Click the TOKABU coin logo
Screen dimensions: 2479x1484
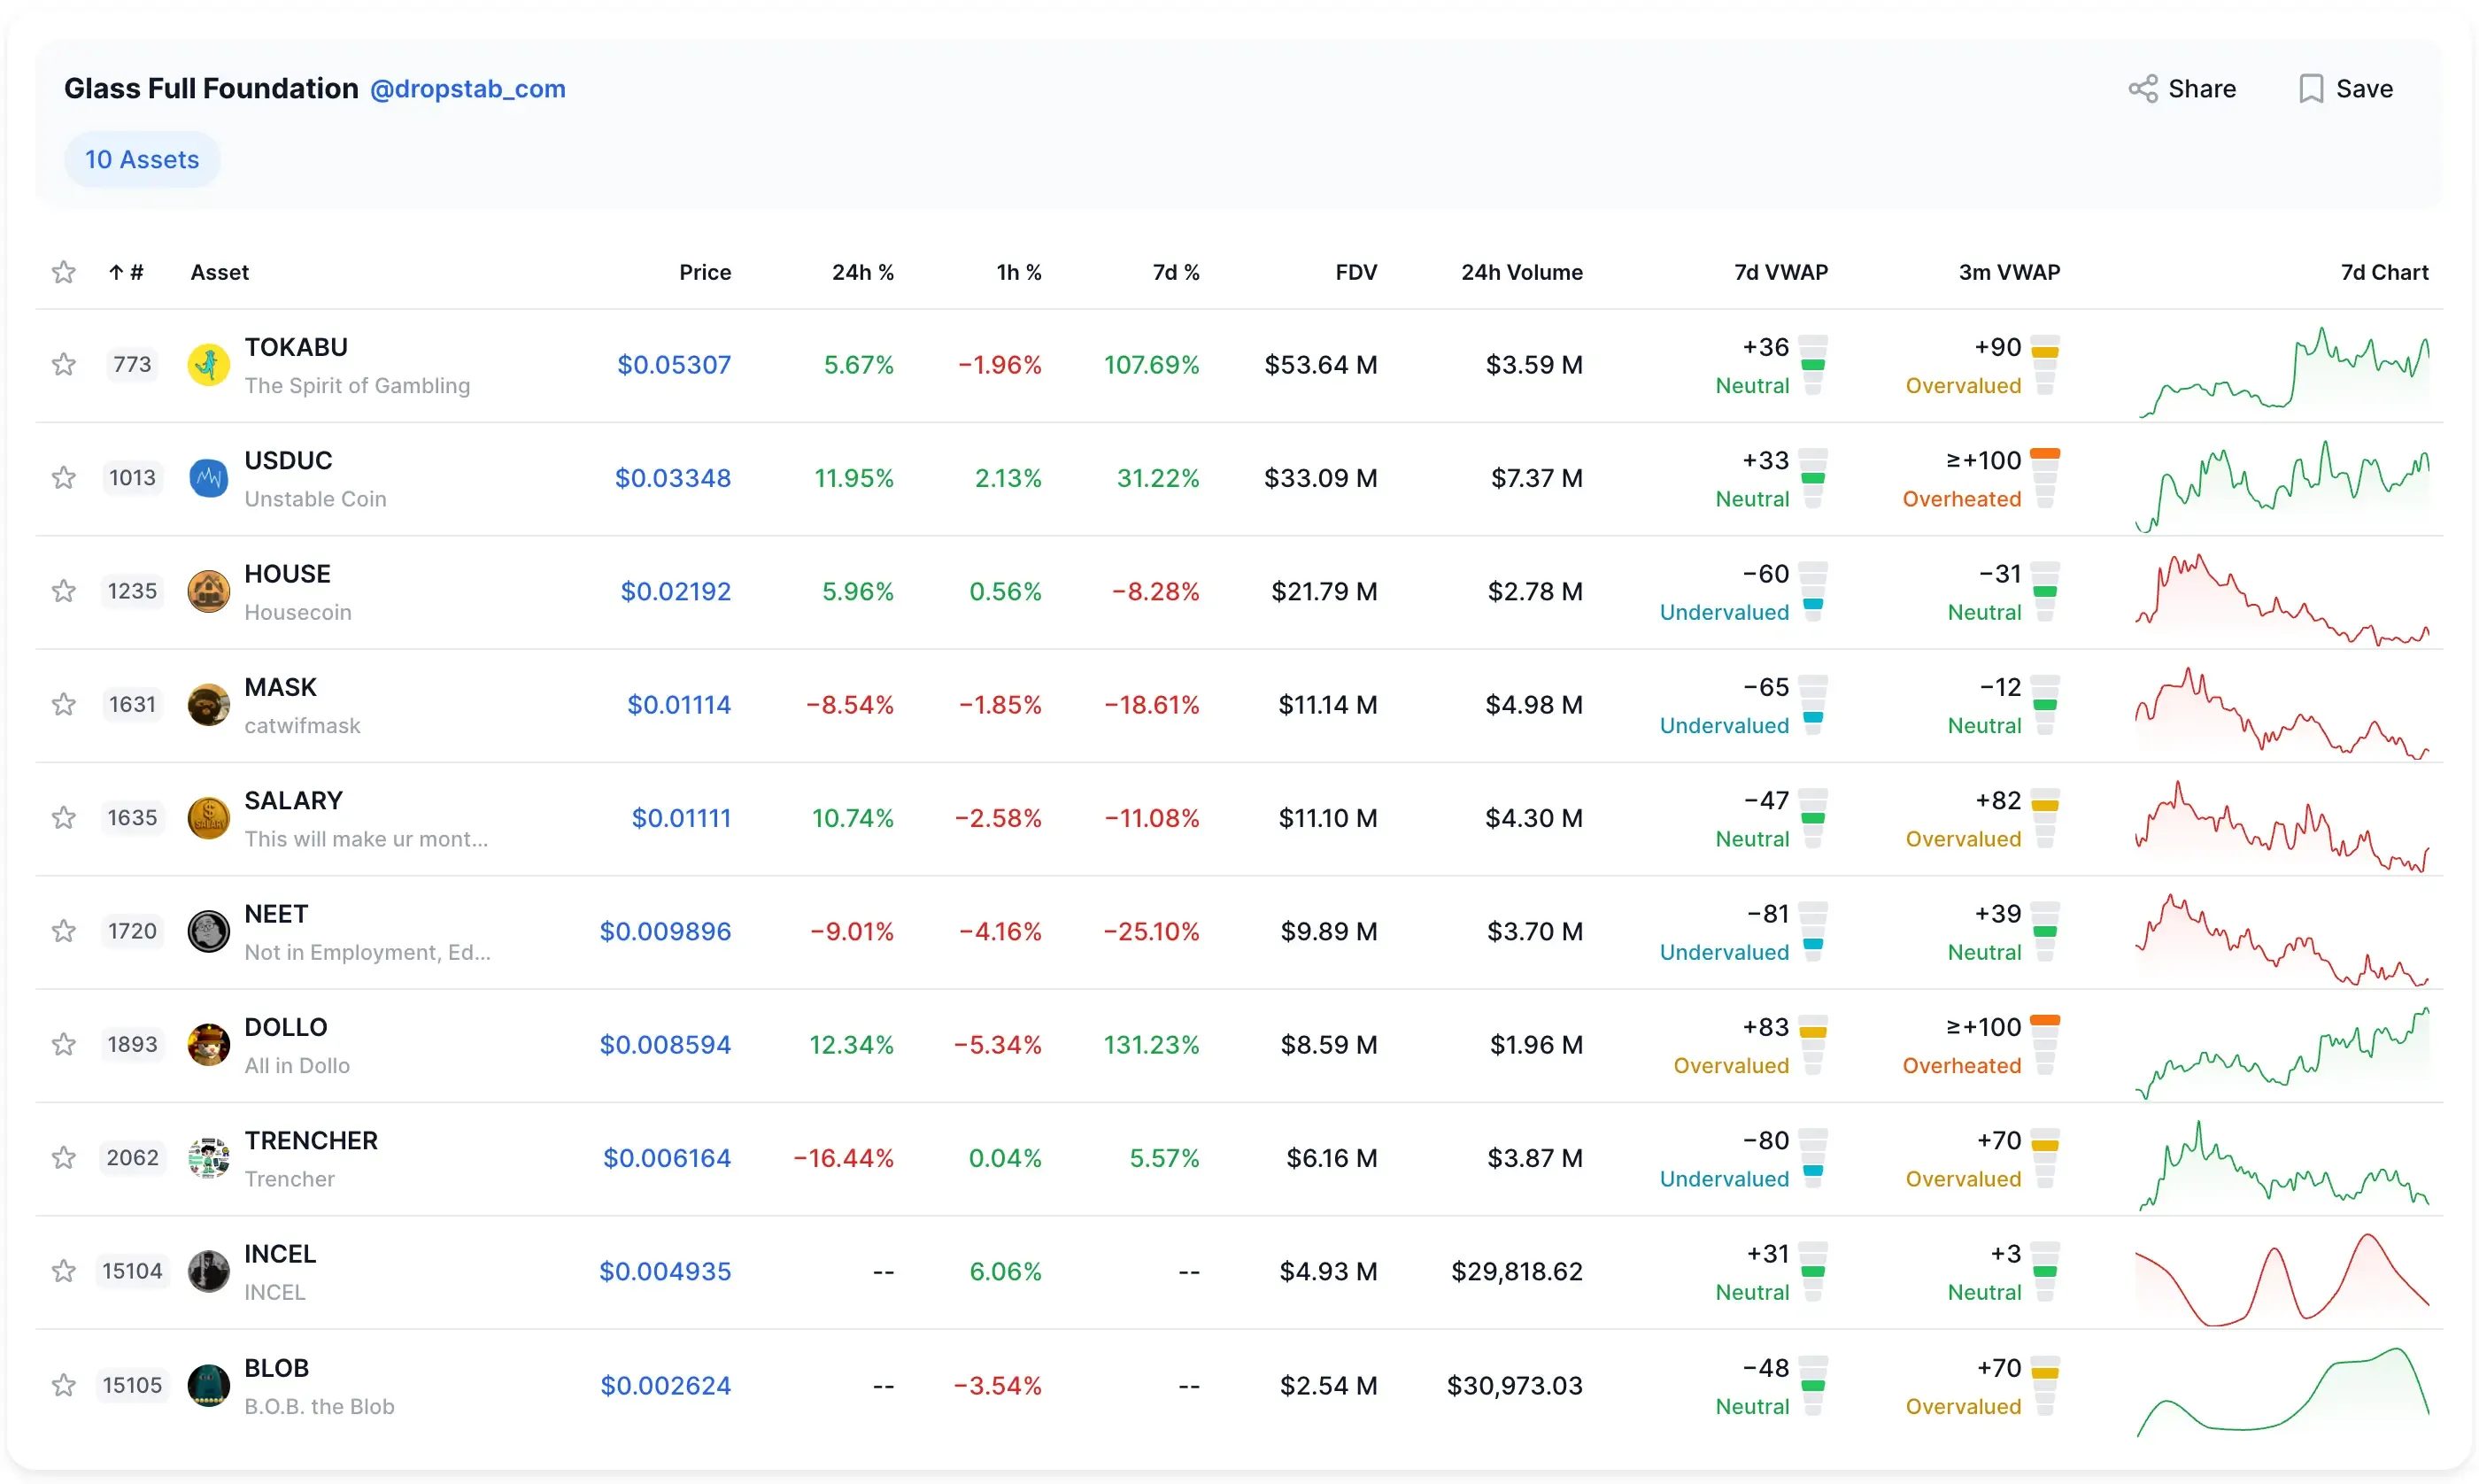pyautogui.click(x=208, y=365)
